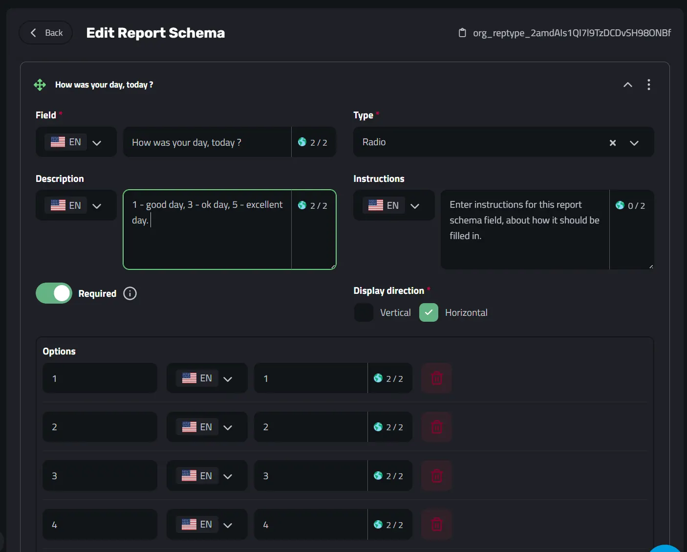Image resolution: width=687 pixels, height=552 pixels.
Task: Click option 2 label input
Action: point(311,427)
